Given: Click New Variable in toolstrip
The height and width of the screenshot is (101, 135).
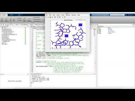Looking at the screenshot, I should pyautogui.click(x=36, y=17).
